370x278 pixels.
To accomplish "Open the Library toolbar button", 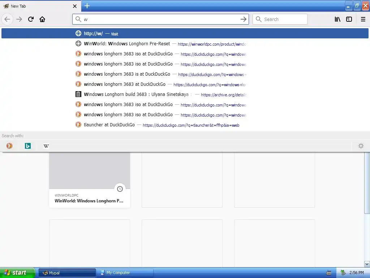I will pyautogui.click(x=337, y=20).
